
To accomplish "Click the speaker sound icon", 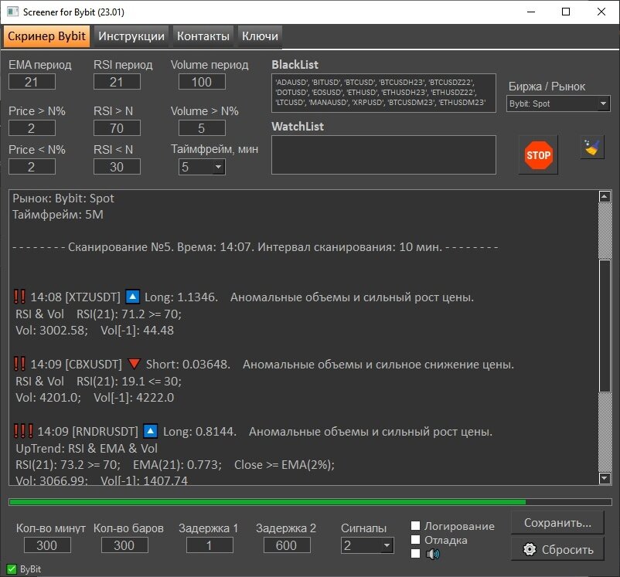I will coord(433,554).
